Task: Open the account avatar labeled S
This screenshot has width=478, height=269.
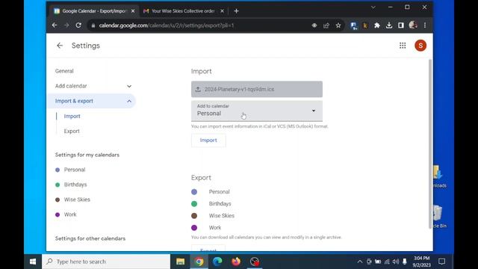Action: click(x=420, y=46)
